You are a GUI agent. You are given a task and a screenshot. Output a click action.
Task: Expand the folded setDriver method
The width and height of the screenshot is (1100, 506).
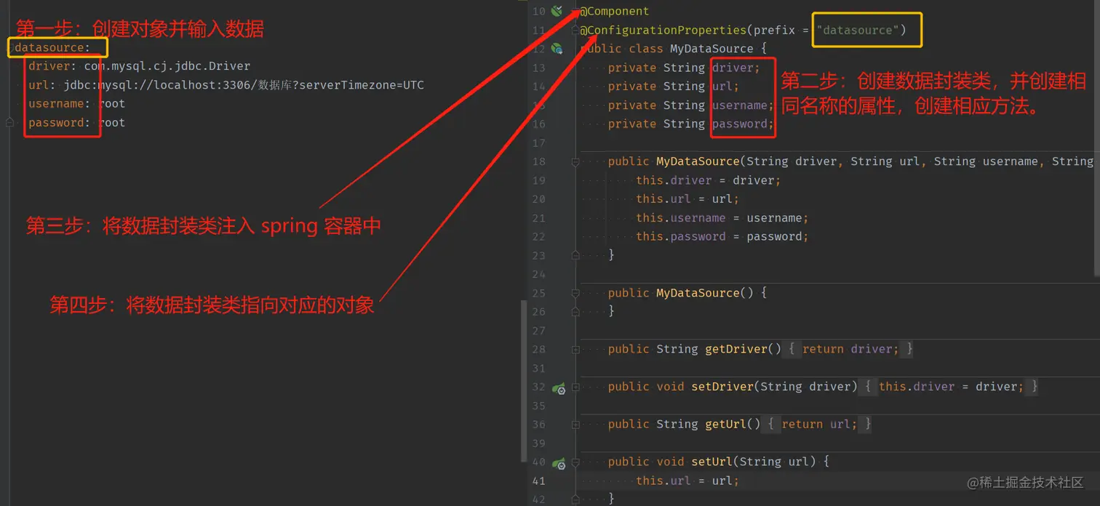pyautogui.click(x=575, y=387)
